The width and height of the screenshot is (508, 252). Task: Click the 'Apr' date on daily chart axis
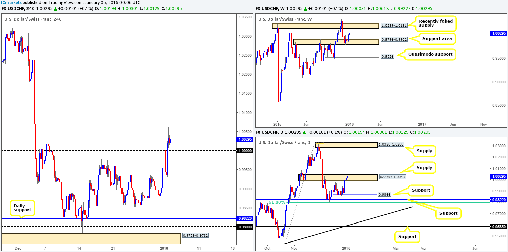pos(424,248)
